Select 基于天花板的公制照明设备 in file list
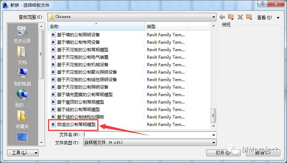 pyautogui.click(x=83, y=87)
